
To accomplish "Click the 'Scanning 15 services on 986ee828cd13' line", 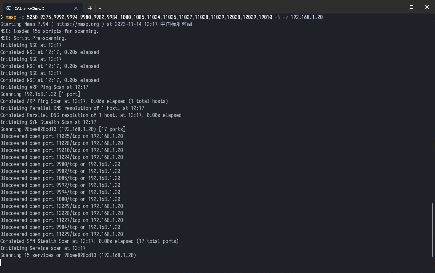I will 68,255.
